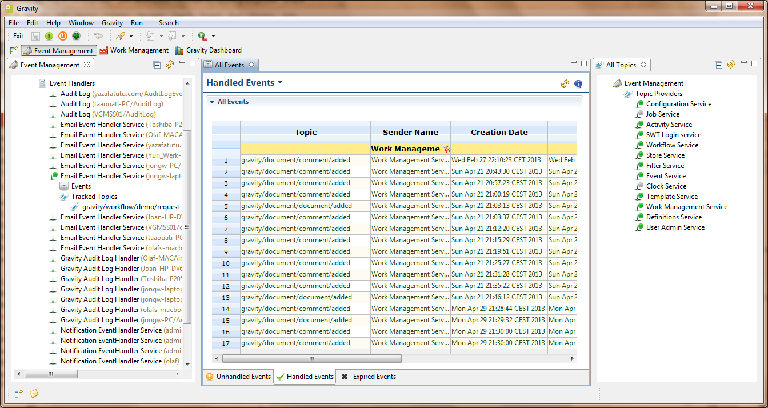This screenshot has height=408, width=768.
Task: Collapse the All Events section header
Action: [211, 101]
